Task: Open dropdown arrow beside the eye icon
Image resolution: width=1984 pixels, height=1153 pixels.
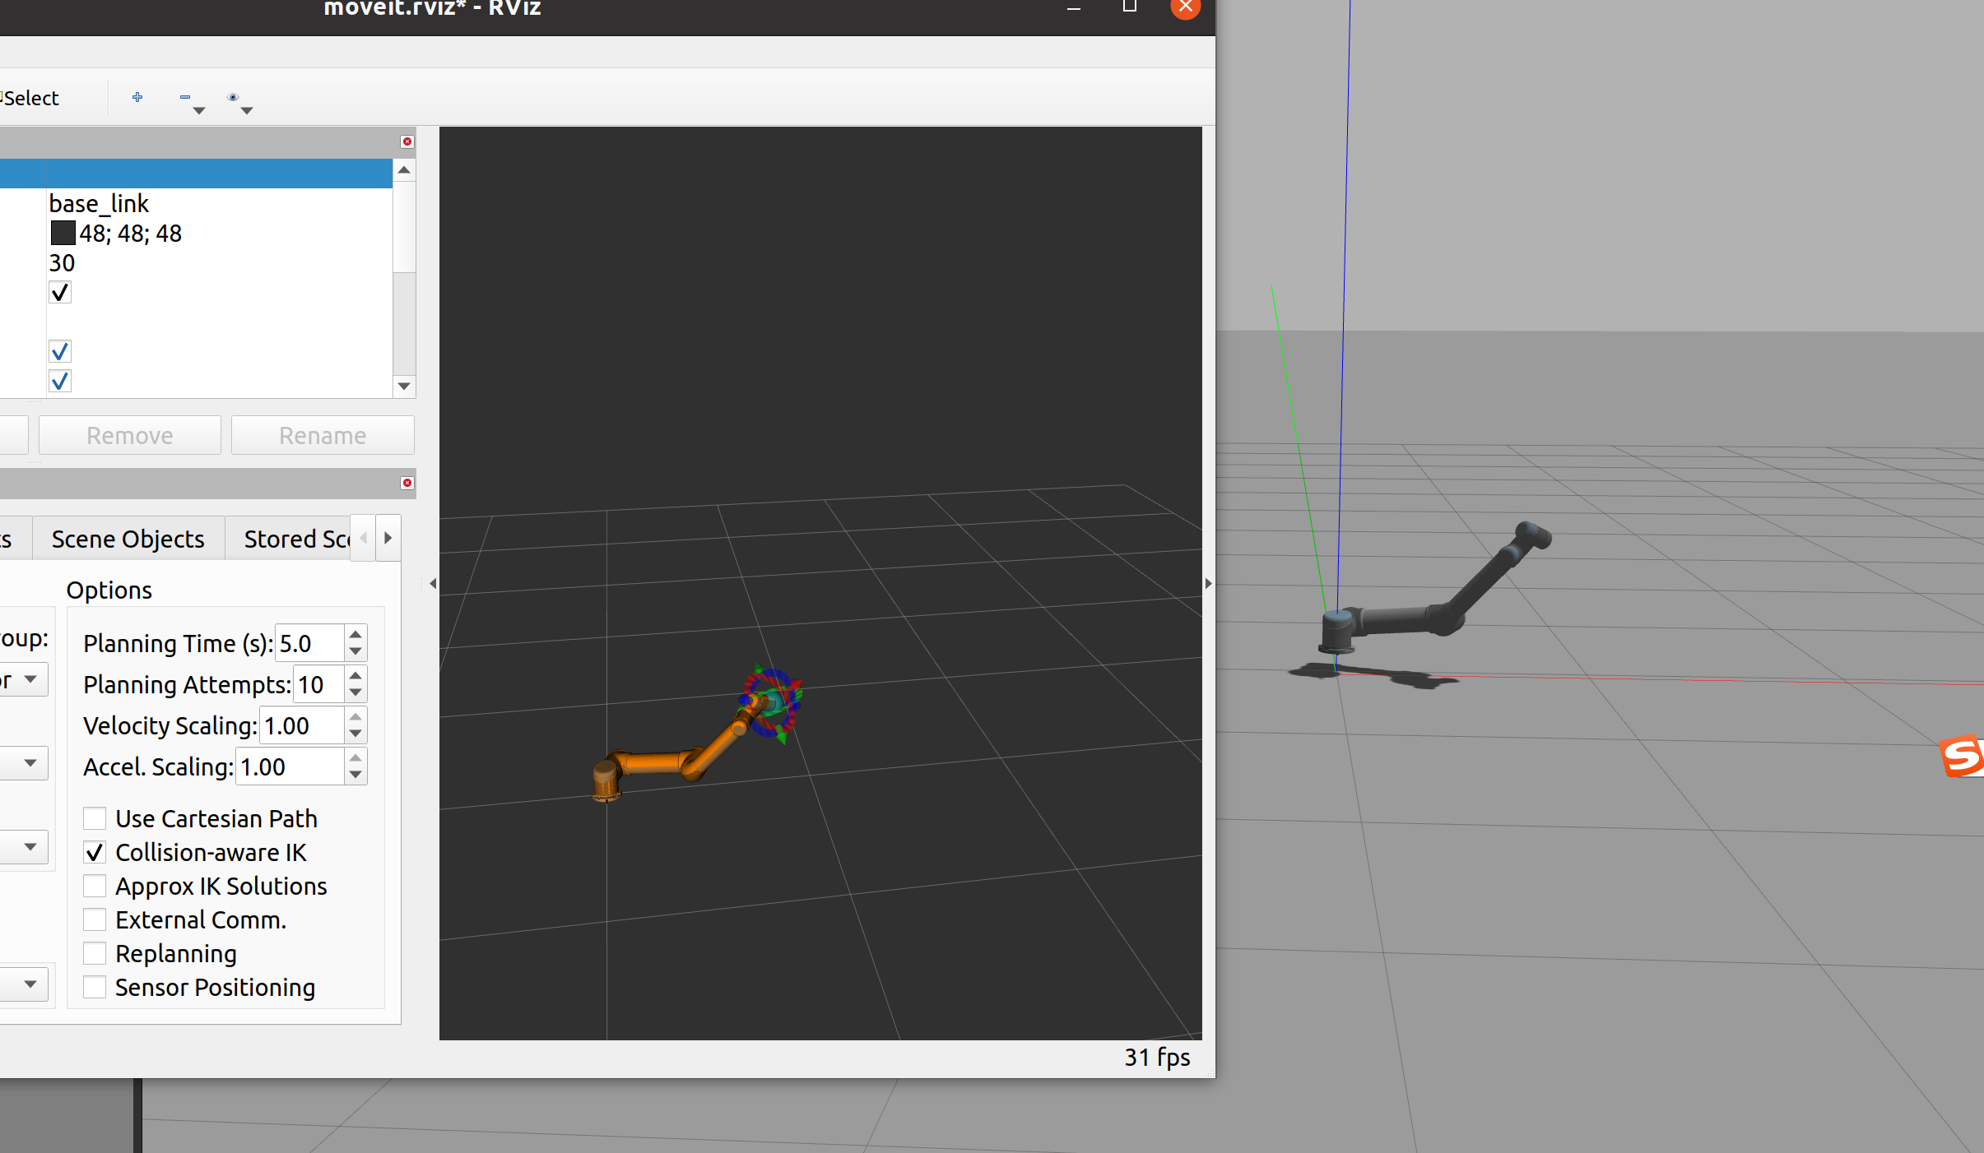Action: pyautogui.click(x=247, y=110)
